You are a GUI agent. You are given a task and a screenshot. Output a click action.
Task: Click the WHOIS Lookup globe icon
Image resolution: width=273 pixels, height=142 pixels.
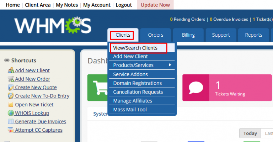(11, 113)
